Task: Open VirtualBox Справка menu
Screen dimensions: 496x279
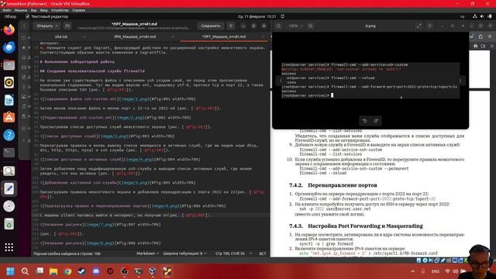Action: pyautogui.click(x=78, y=10)
